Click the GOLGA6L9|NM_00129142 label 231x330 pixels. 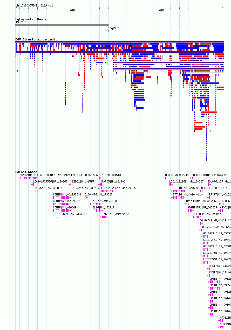pyautogui.click(x=215, y=220)
